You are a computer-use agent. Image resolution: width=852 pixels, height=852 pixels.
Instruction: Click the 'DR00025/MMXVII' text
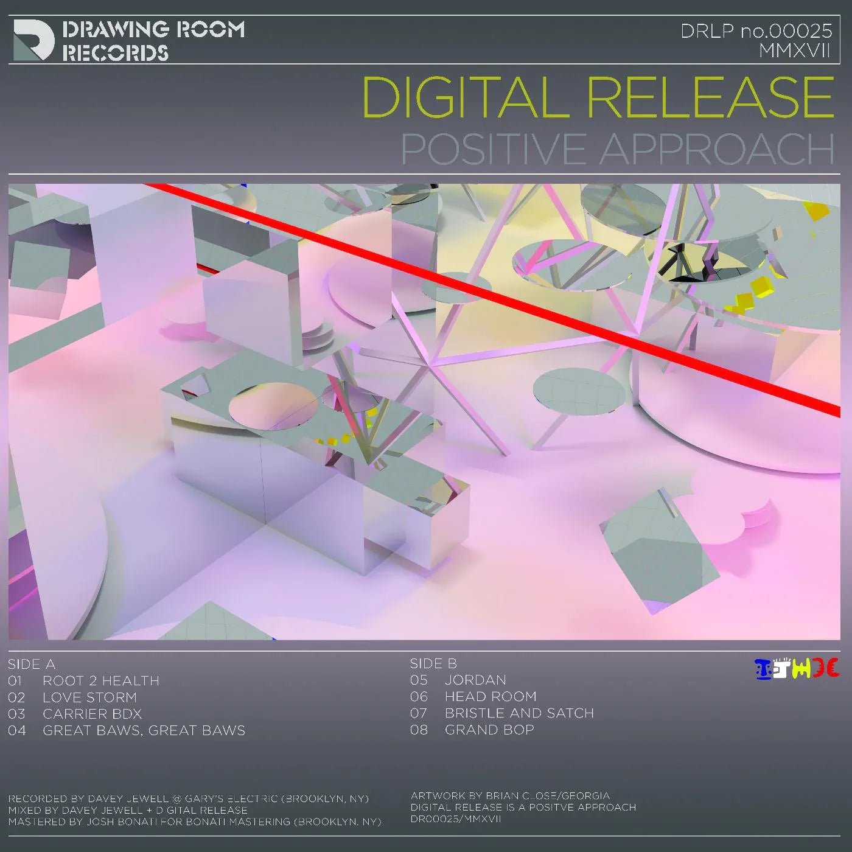pos(456,819)
